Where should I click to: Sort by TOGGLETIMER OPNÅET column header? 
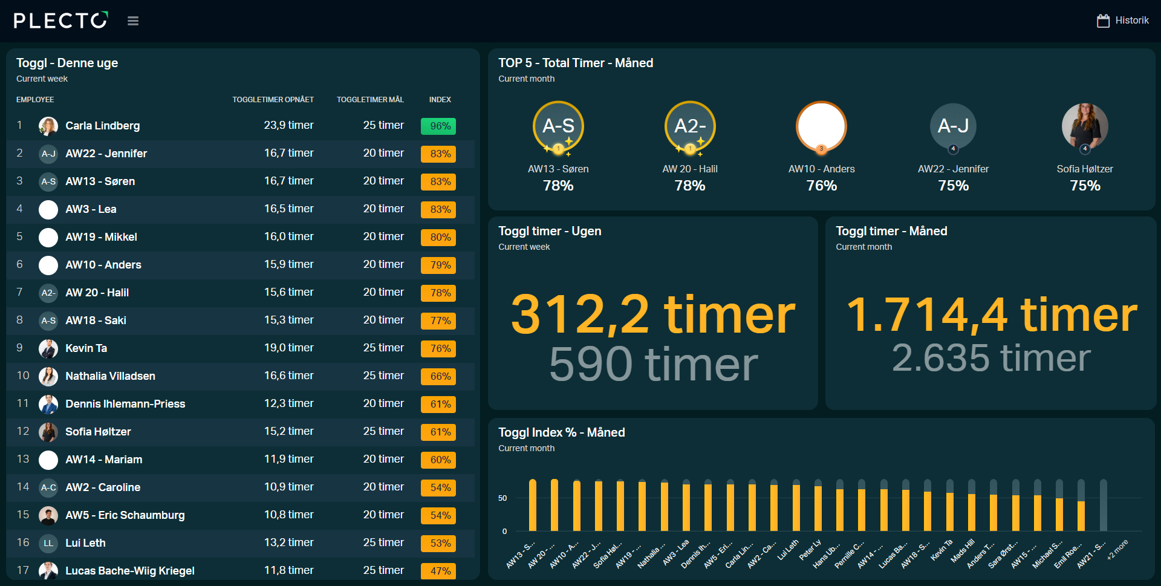coord(273,100)
